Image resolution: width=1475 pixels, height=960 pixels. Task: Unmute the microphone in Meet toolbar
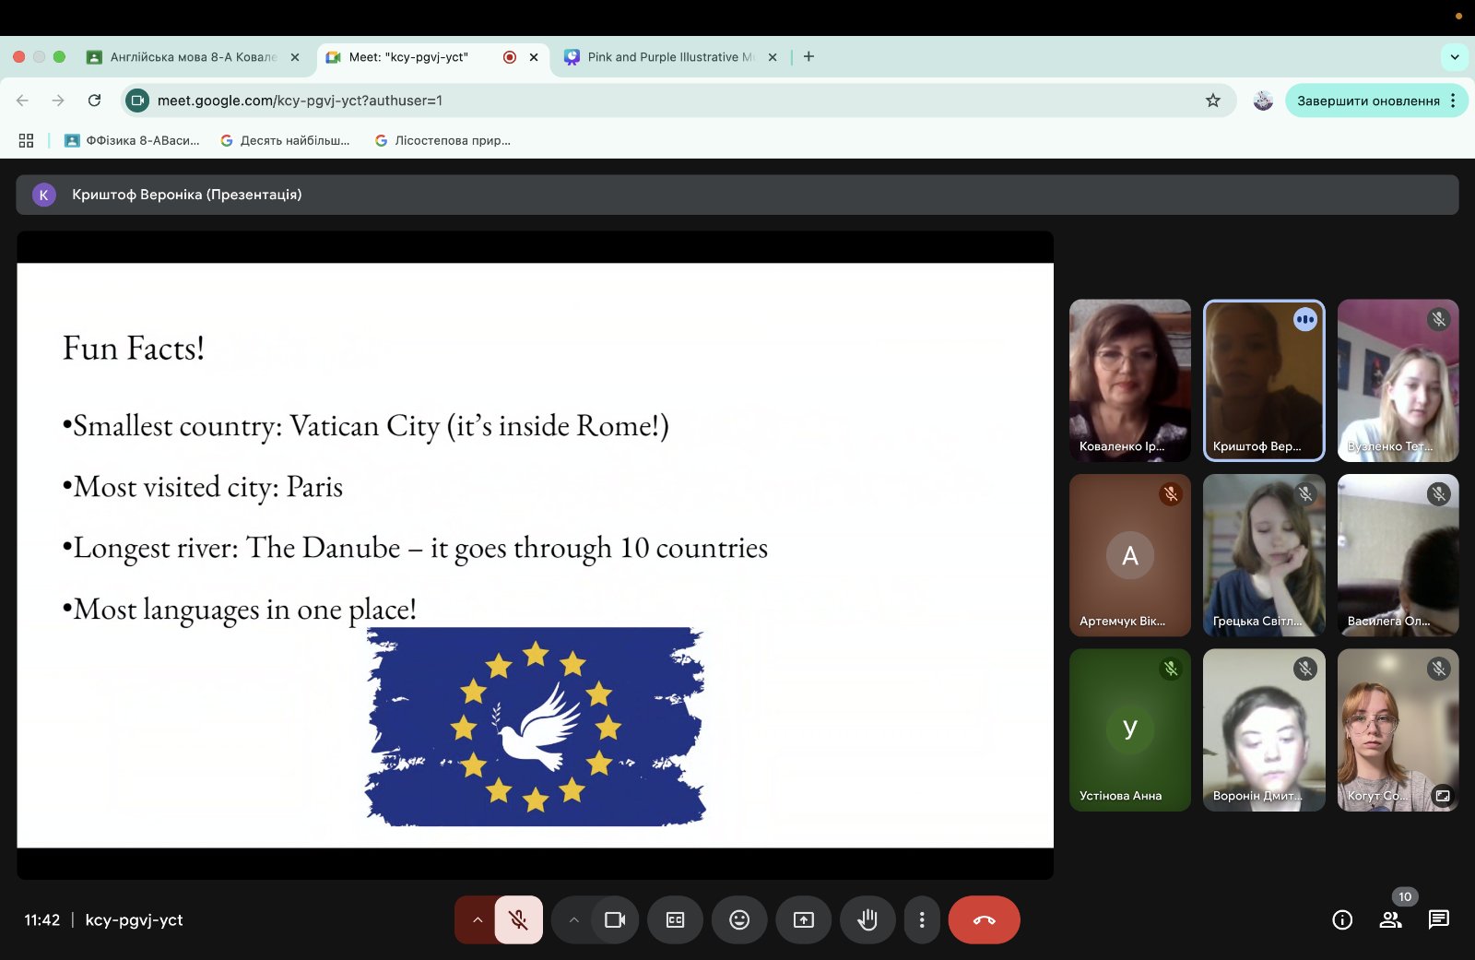[518, 919]
